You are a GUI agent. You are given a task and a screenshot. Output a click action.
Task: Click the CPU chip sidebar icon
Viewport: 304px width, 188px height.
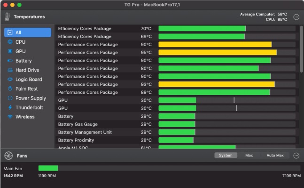[10, 42]
